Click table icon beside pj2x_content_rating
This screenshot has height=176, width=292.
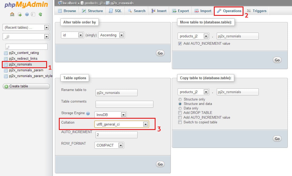[x=6, y=53]
